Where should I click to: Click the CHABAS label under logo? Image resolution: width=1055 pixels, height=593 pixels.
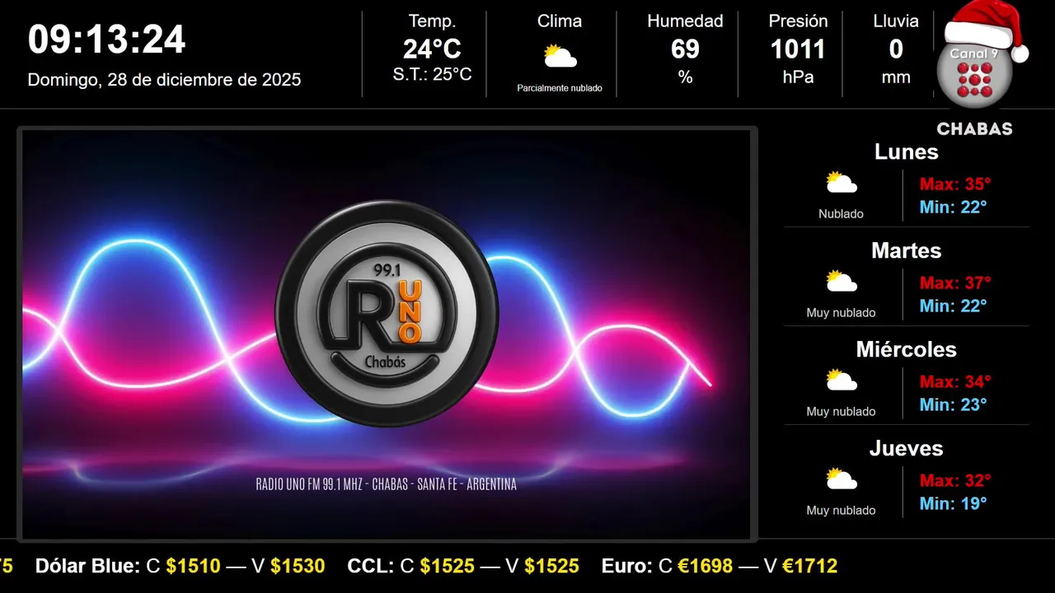pos(974,129)
